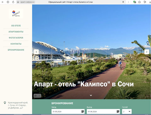
Task: Click the padlock site security icon
Action: point(18,2)
